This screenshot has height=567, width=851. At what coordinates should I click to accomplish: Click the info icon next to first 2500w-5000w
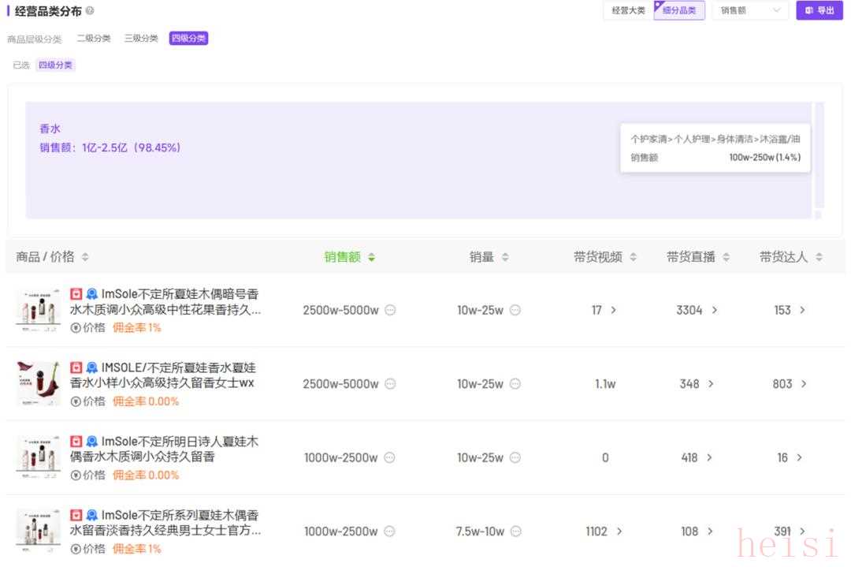390,310
